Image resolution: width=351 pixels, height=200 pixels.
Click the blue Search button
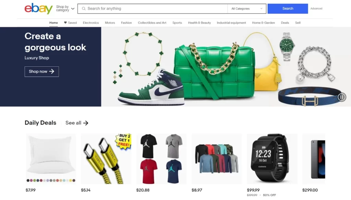click(x=288, y=9)
